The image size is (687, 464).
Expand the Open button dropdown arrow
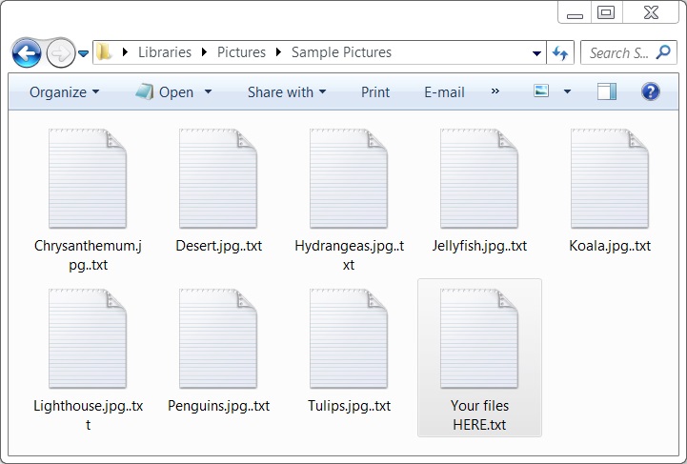[208, 91]
